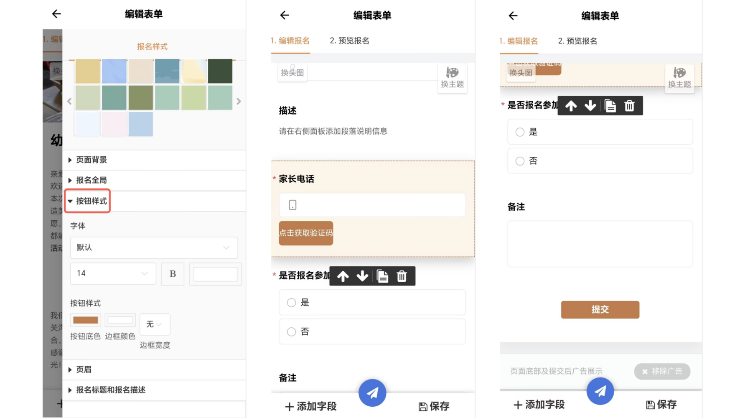This screenshot has width=740, height=418.
Task: Click the back arrow in the left panel
Action: (x=56, y=14)
